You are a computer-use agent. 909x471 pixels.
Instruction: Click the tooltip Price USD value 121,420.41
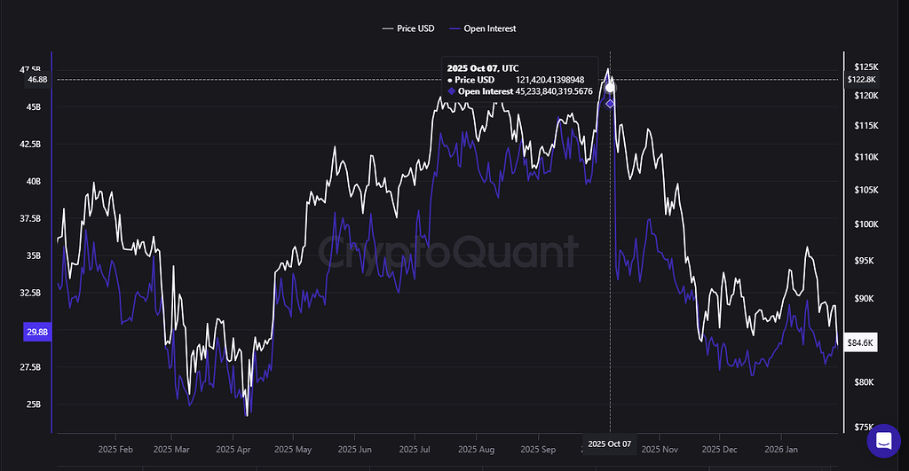point(553,79)
